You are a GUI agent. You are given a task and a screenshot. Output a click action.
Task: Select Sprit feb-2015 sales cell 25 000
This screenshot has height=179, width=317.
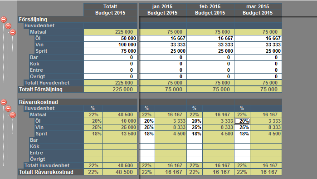210,51
